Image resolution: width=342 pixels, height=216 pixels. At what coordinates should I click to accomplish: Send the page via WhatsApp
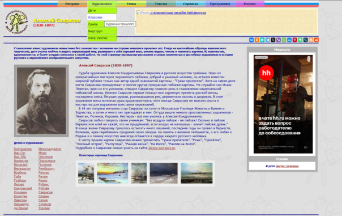pos(284,40)
